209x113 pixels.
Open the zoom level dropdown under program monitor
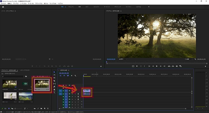point(123,59)
